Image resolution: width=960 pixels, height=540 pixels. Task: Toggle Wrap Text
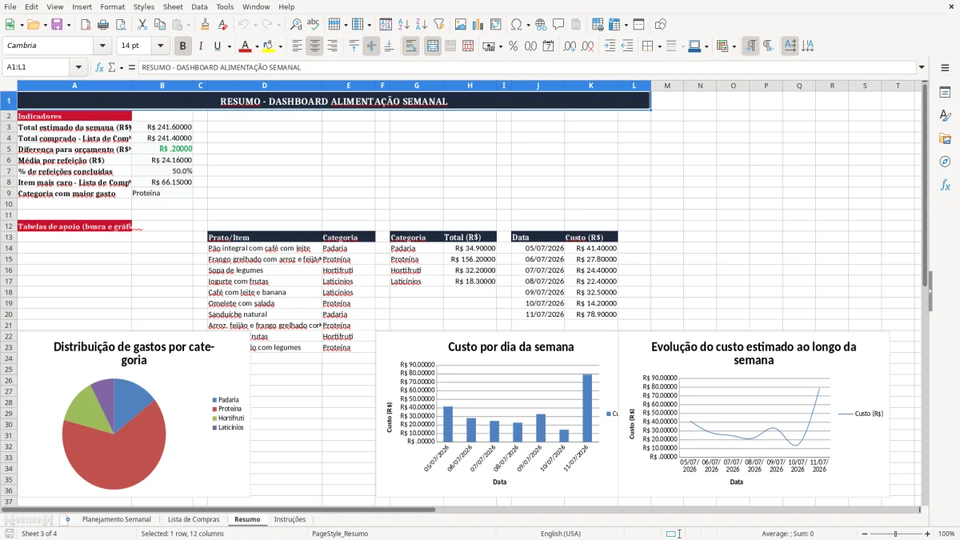pos(410,46)
